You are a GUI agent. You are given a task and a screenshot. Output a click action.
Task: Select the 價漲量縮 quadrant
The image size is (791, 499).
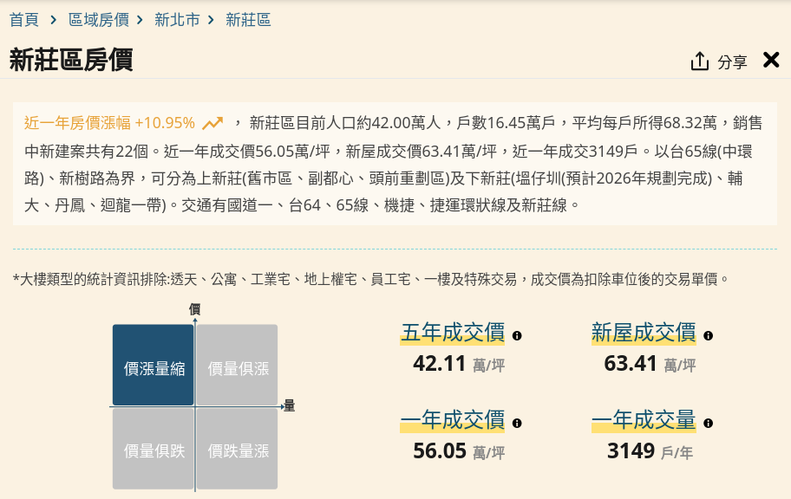(x=154, y=366)
